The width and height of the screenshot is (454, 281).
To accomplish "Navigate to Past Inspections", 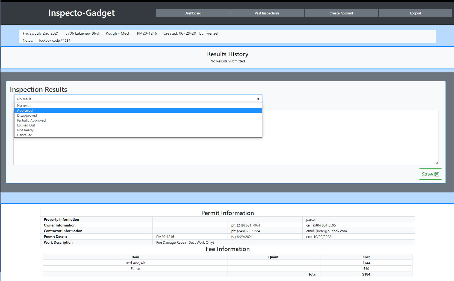I will point(267,13).
